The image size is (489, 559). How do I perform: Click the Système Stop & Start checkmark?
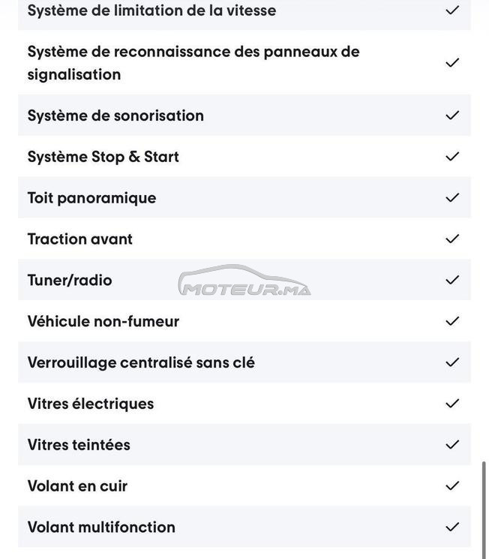[x=452, y=156]
